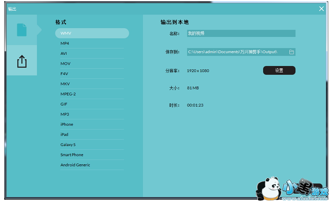The image size is (329, 202).
Task: Click the 时长 label
Action: (174, 105)
